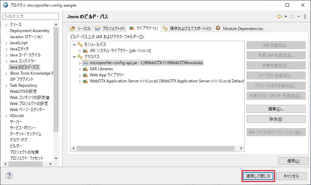Collapse the モジュールパス tree node
Viewport: 311px width, 185px height.
74,45
